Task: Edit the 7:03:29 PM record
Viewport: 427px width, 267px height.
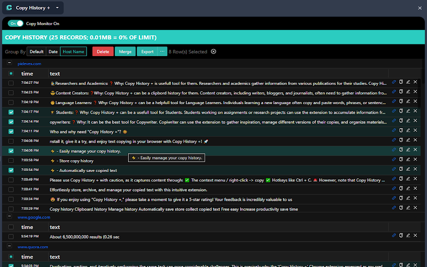Action: tap(408, 208)
